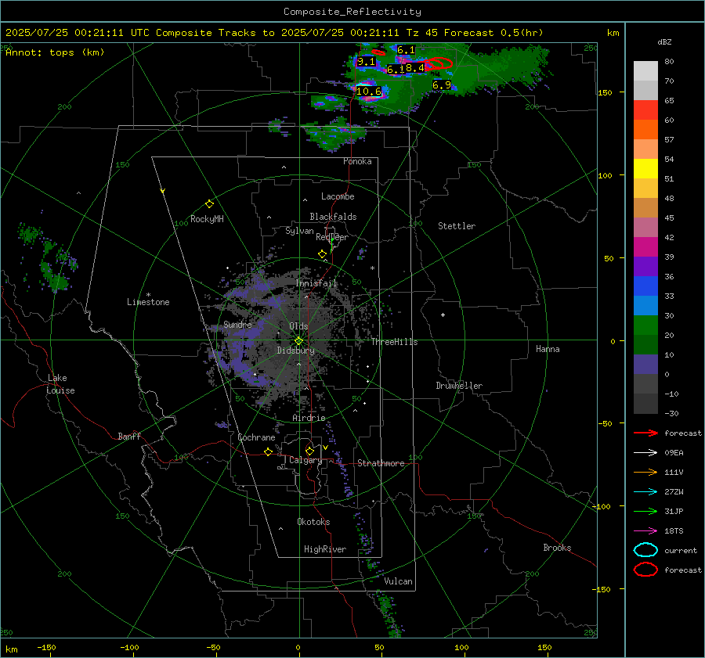Click the storm top label 6.1 at top

point(406,50)
